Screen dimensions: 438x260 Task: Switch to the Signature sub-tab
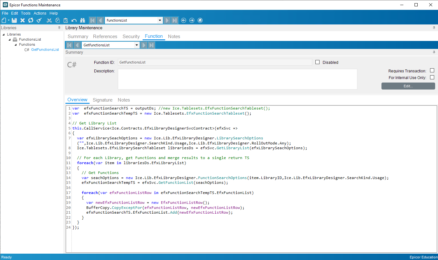(103, 100)
